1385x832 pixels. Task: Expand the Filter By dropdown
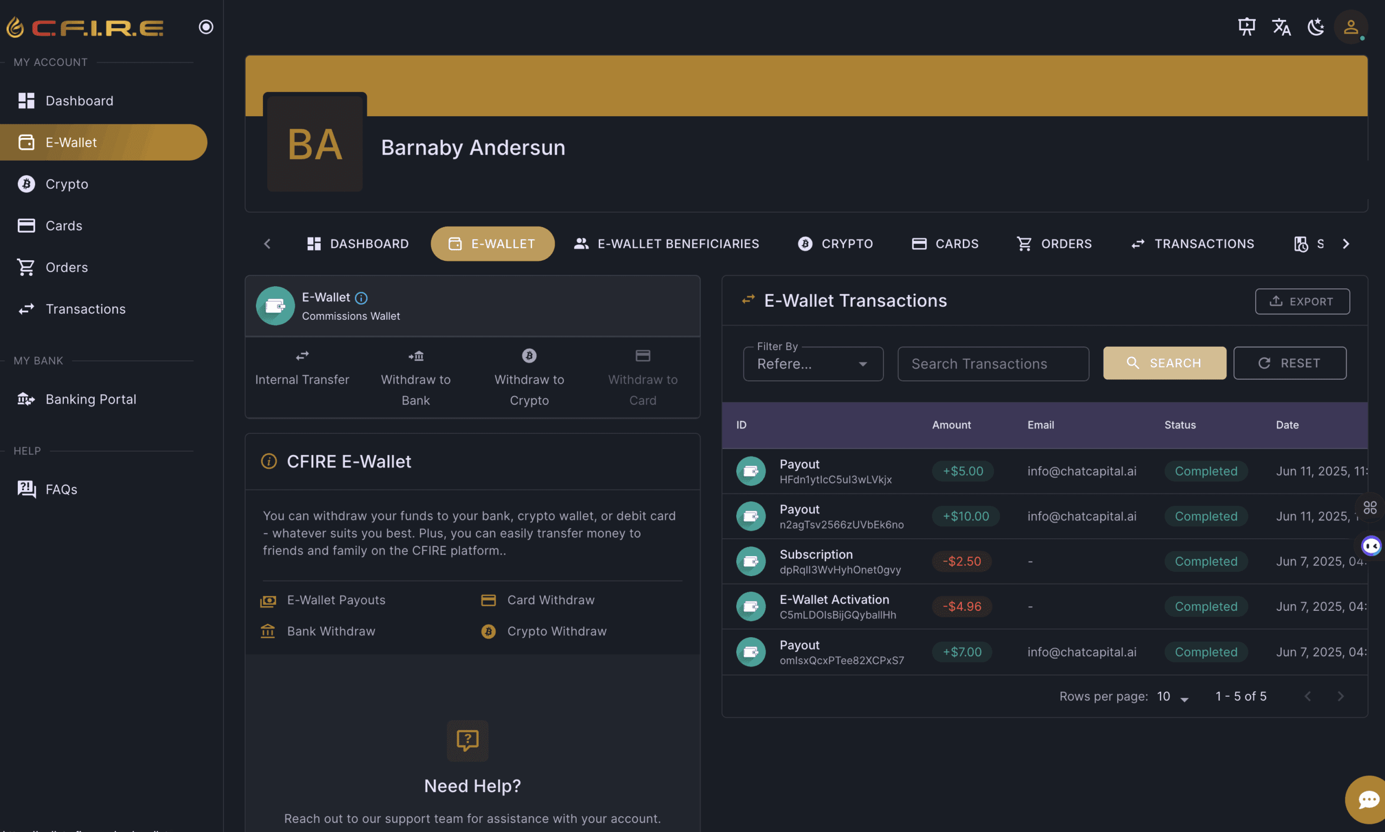(x=813, y=364)
